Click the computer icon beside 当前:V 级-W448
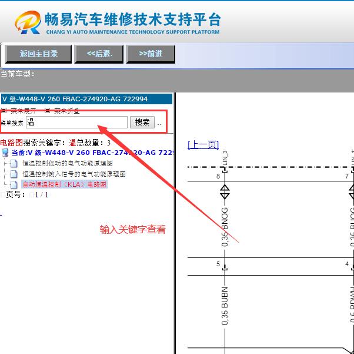Screen dimensions: 354x354 point(5,153)
